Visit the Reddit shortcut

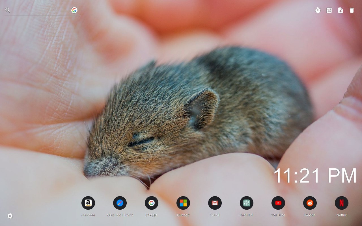(x=310, y=203)
